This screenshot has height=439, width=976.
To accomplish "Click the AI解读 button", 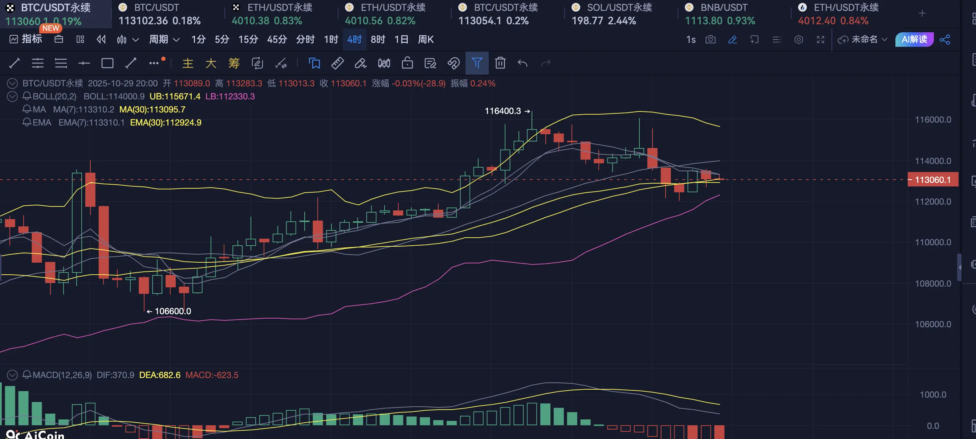I will (x=914, y=39).
